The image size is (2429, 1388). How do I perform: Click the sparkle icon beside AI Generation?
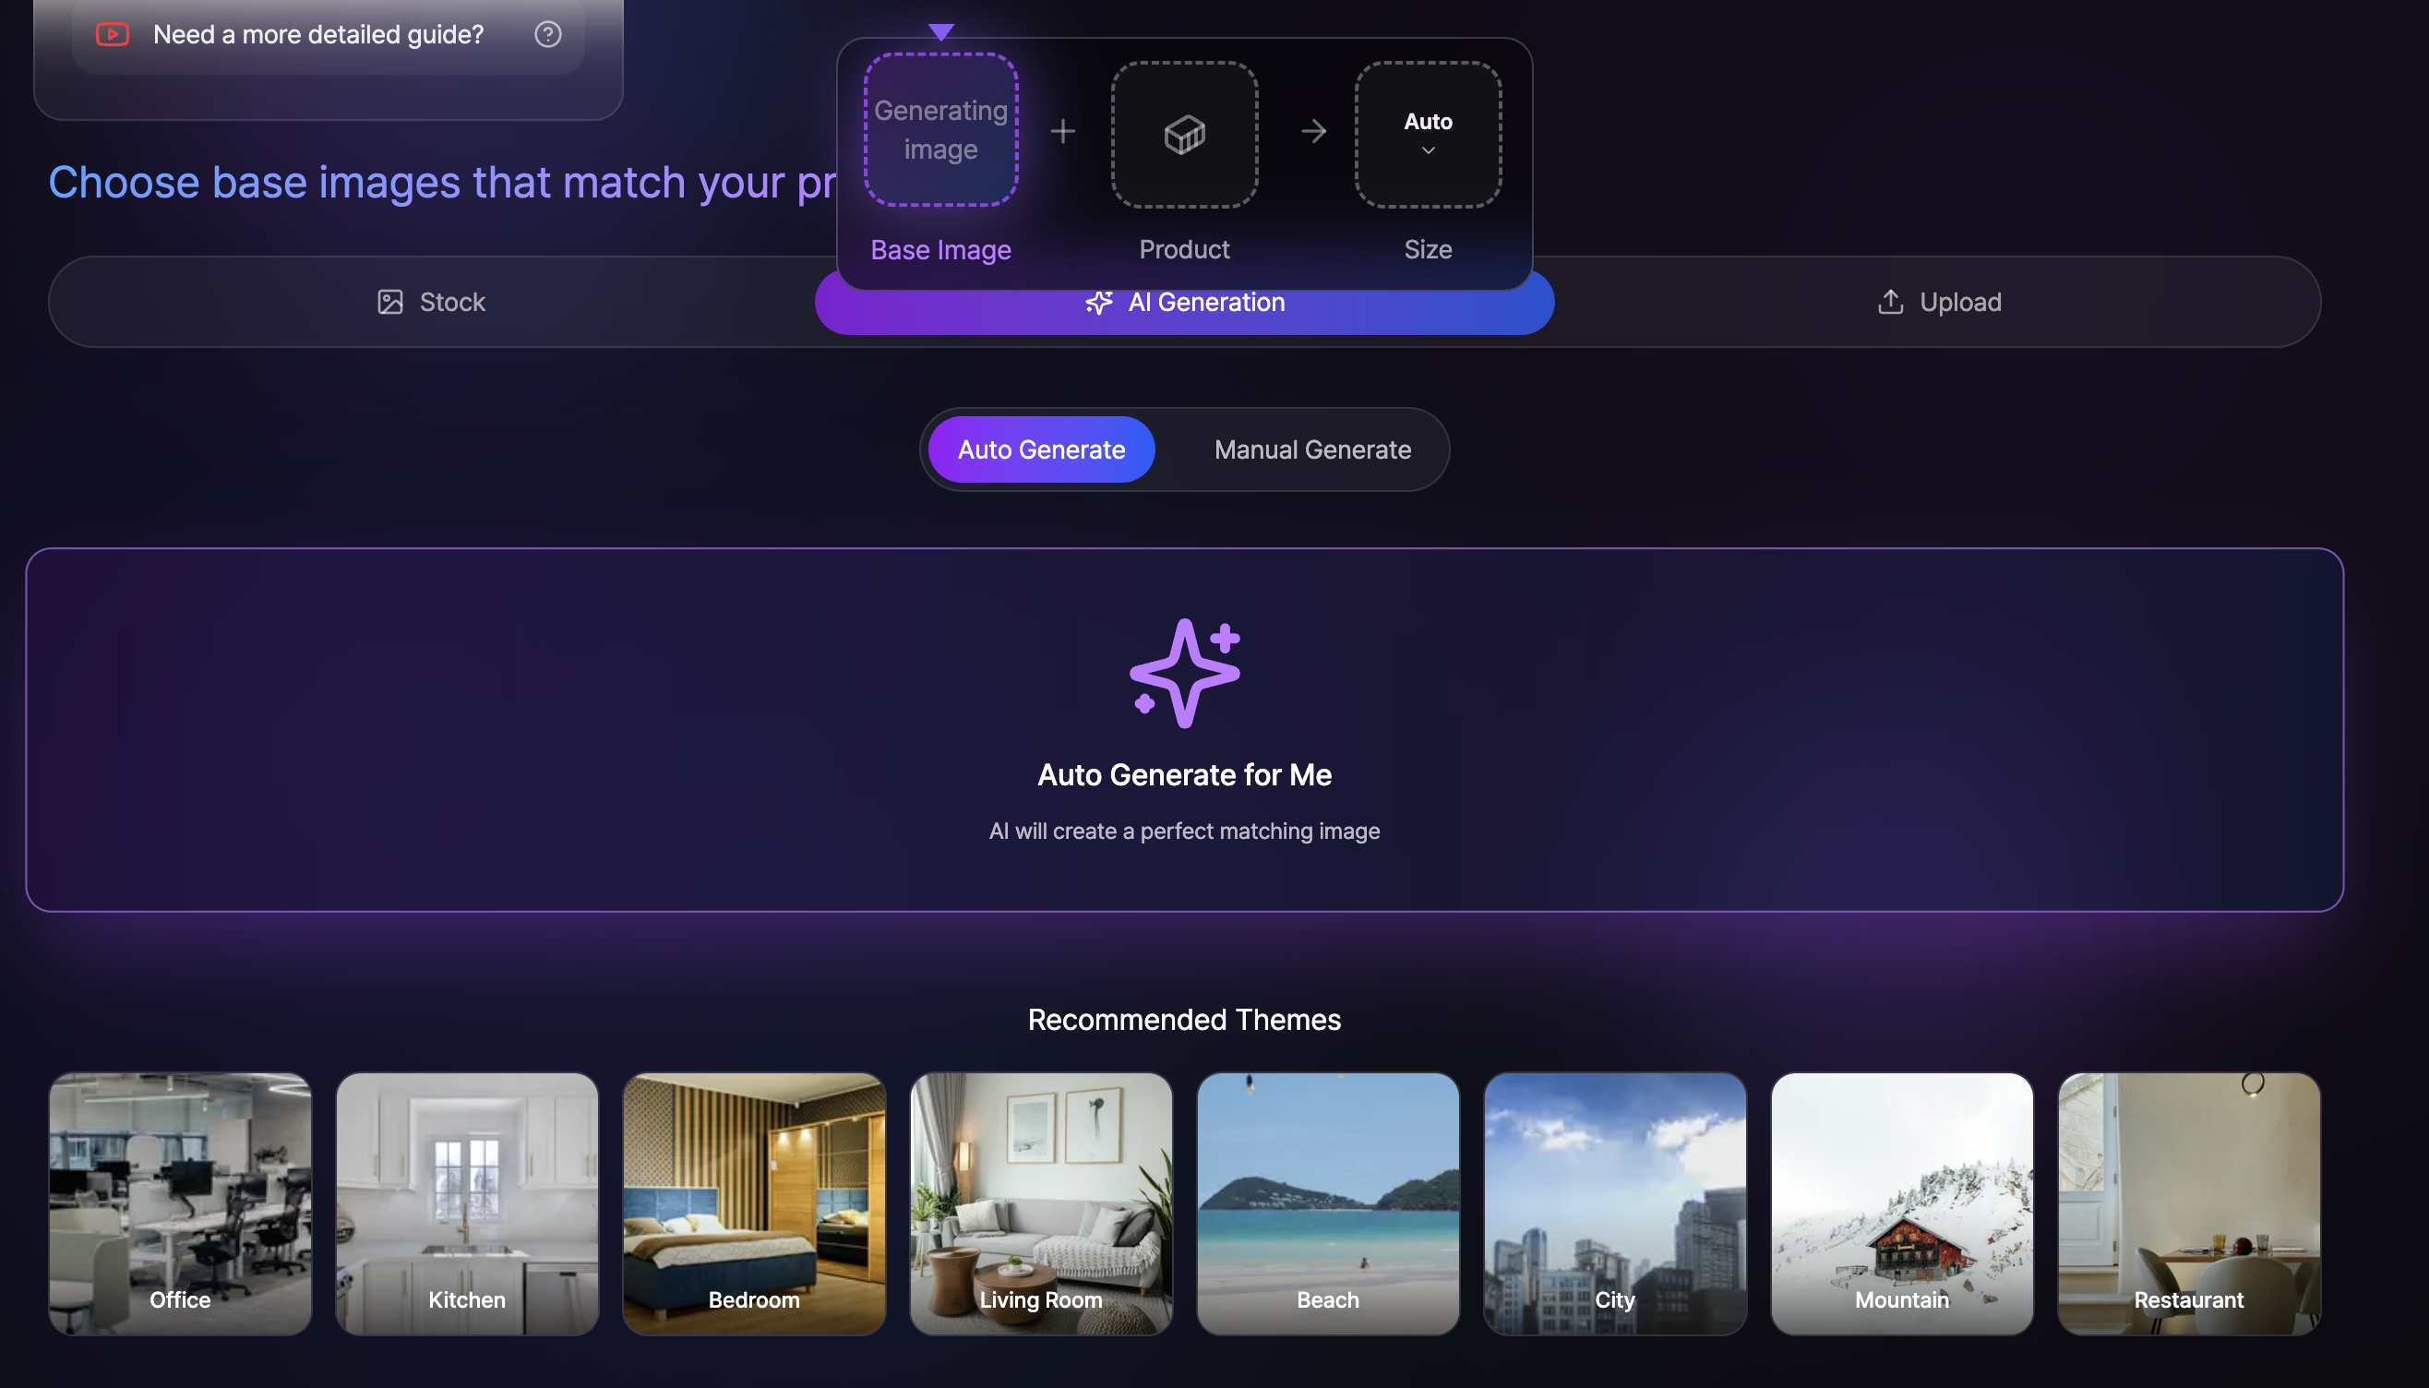[1099, 302]
